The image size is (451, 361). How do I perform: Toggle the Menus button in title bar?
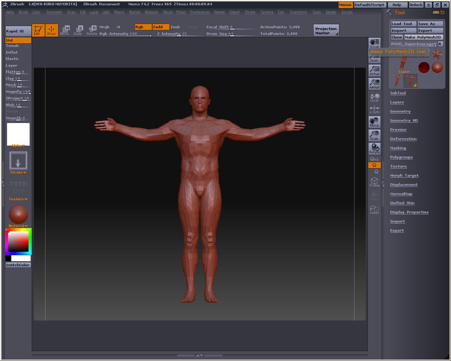tap(345, 5)
